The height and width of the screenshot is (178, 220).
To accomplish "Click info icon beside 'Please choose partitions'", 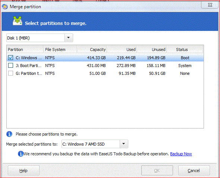I will [x=9, y=134].
